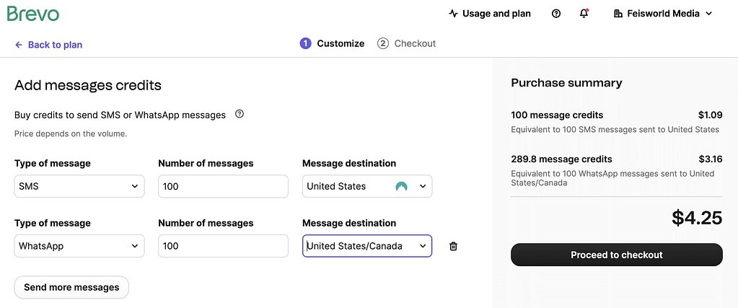
Task: Go to the Checkout step
Action: click(x=407, y=43)
